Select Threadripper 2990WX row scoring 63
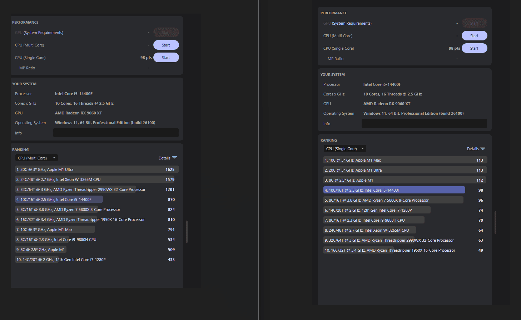Image resolution: width=521 pixels, height=320 pixels. pos(405,240)
